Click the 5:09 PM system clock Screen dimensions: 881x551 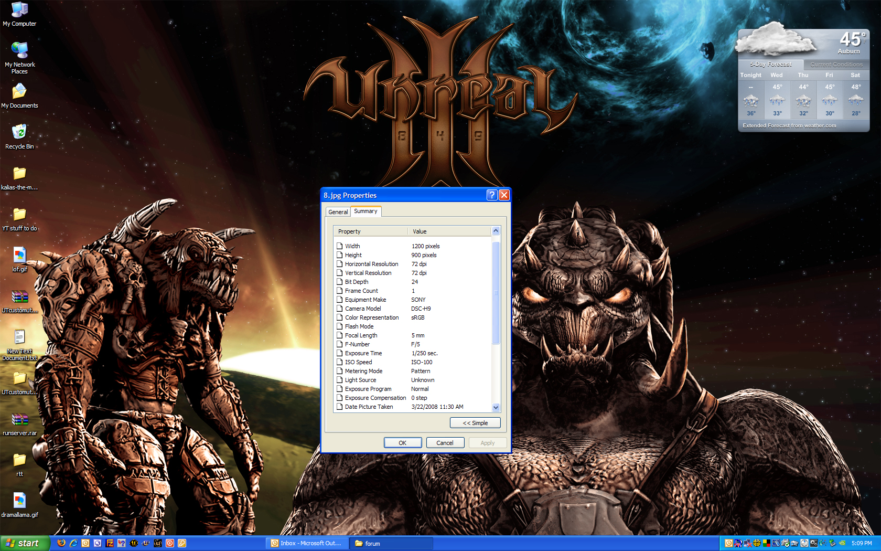(x=862, y=543)
